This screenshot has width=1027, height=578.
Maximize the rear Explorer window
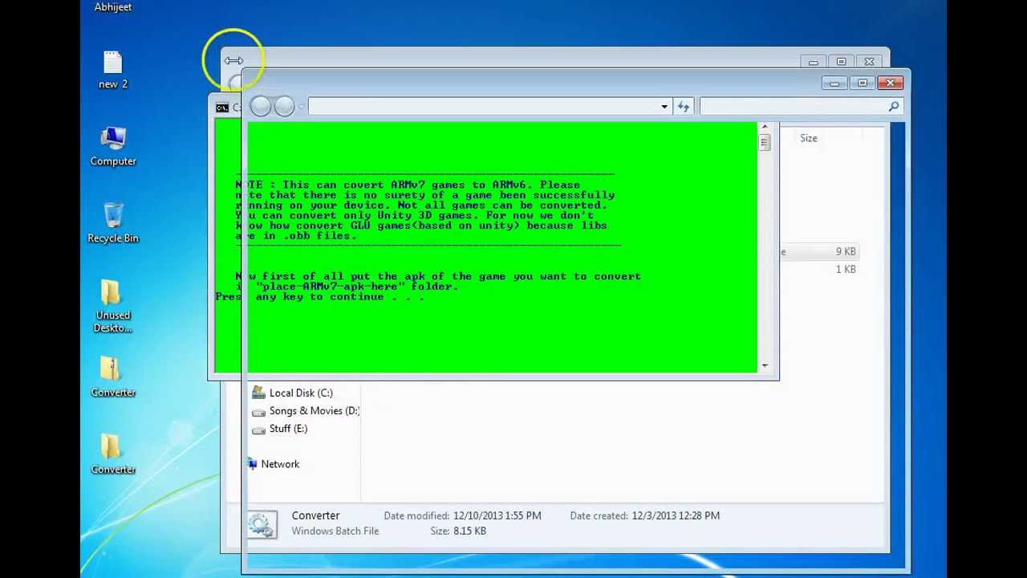(842, 61)
